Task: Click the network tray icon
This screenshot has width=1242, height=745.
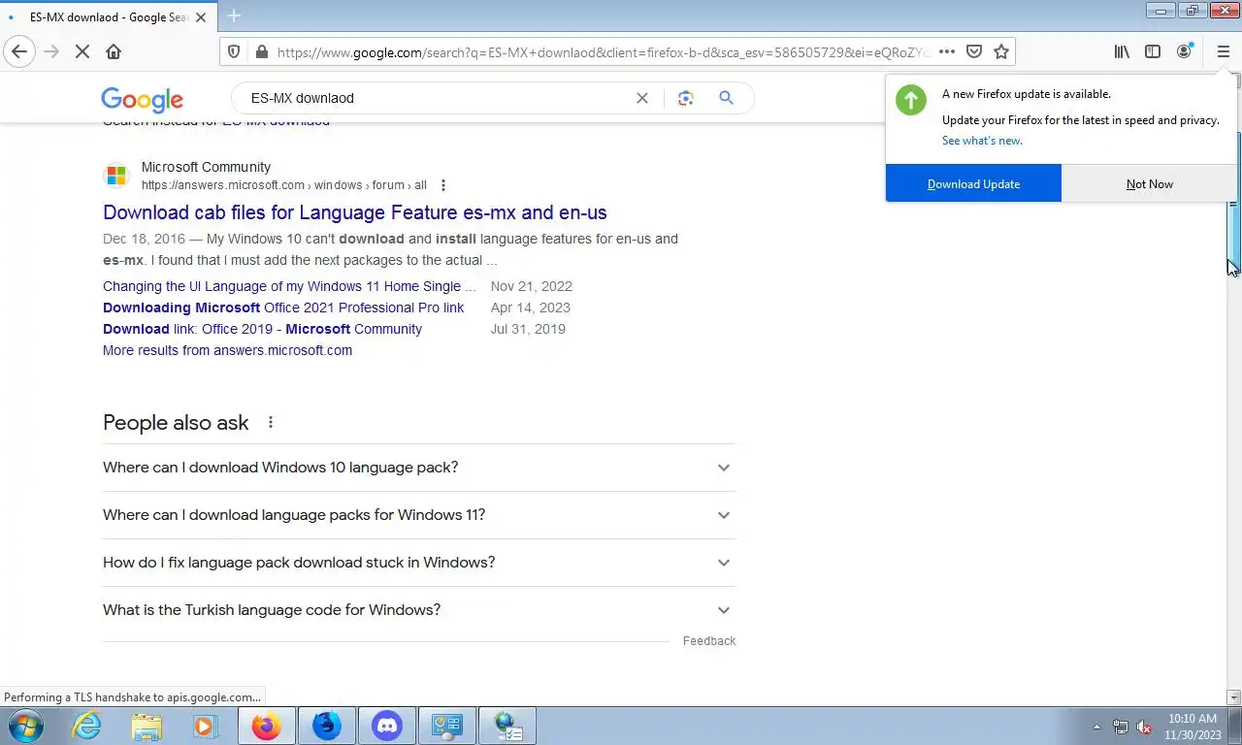Action: click(x=1121, y=727)
